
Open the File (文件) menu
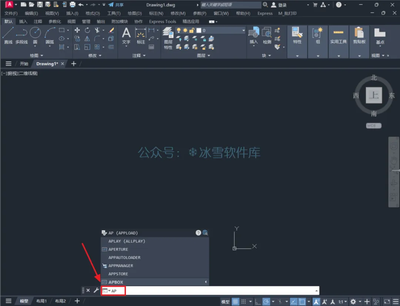(11, 13)
